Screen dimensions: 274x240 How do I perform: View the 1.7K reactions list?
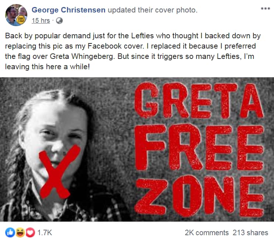(x=45, y=233)
